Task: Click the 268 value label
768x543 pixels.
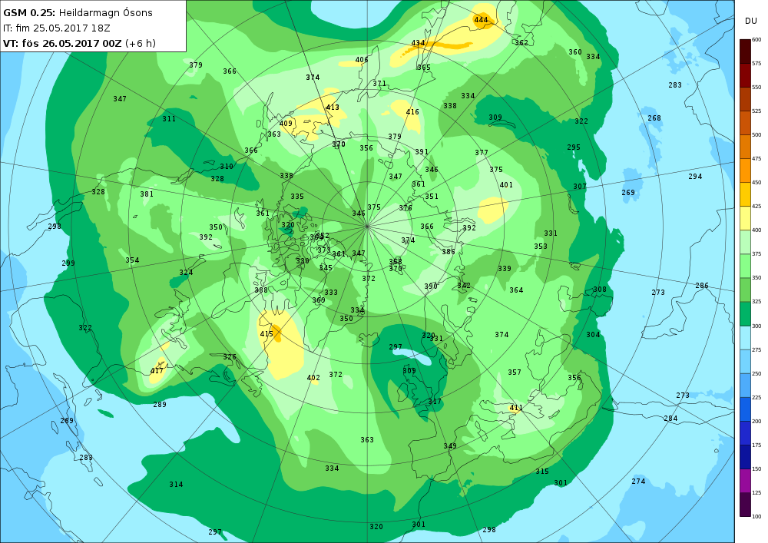Action: 654,118
